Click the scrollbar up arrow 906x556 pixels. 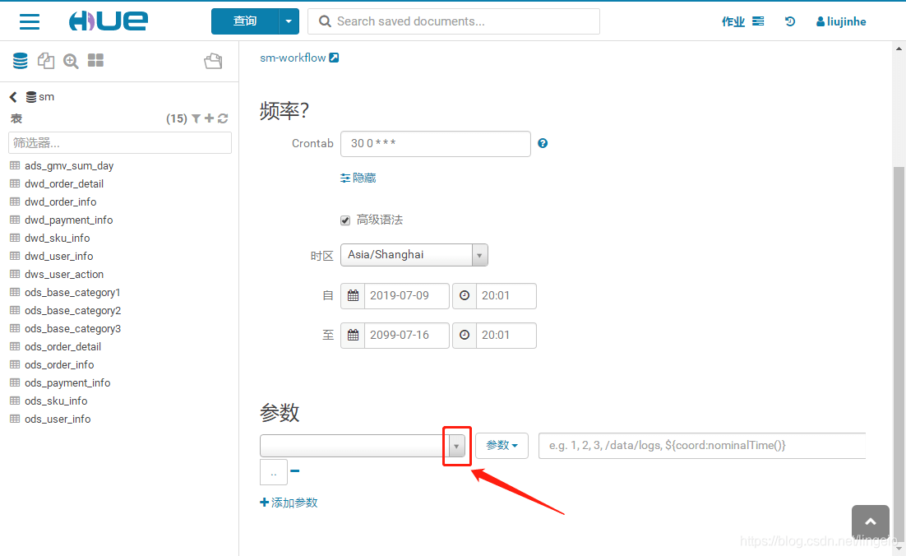pos(899,49)
